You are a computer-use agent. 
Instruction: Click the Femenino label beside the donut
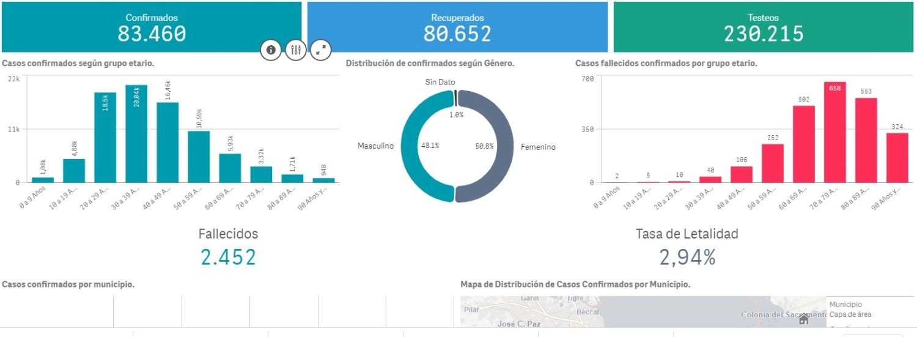(x=538, y=147)
